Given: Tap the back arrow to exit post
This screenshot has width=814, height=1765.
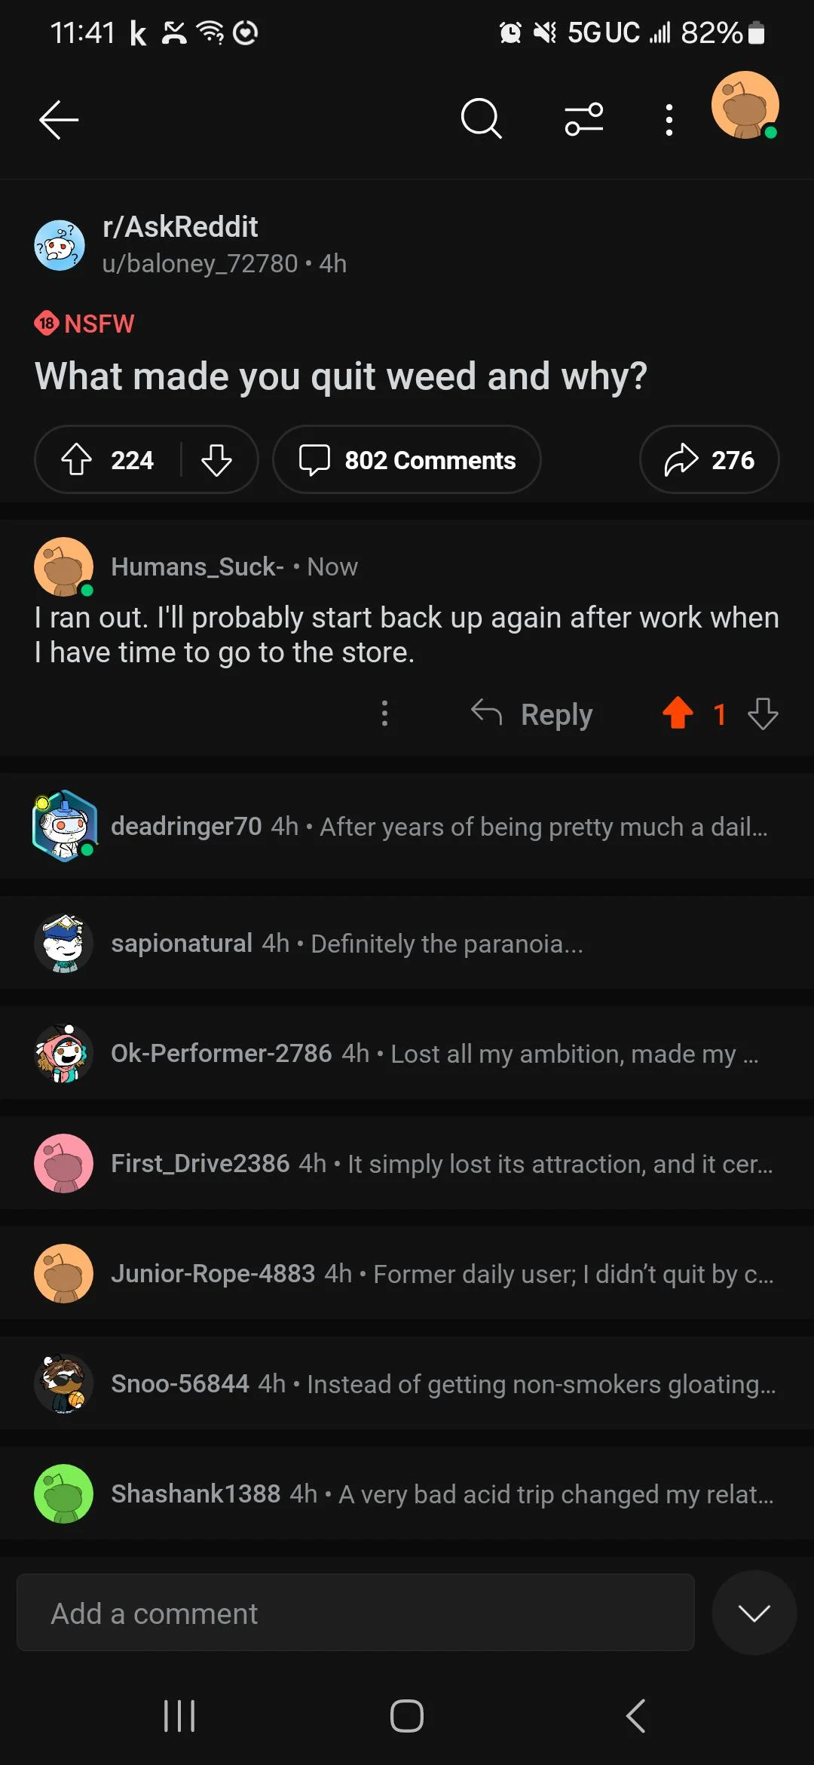Looking at the screenshot, I should point(59,119).
